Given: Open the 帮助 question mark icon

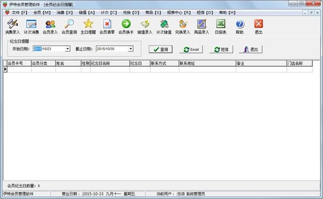Looking at the screenshot, I should 240,26.
